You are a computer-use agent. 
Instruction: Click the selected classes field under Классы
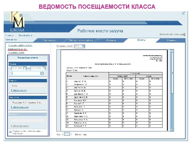(x=28, y=86)
